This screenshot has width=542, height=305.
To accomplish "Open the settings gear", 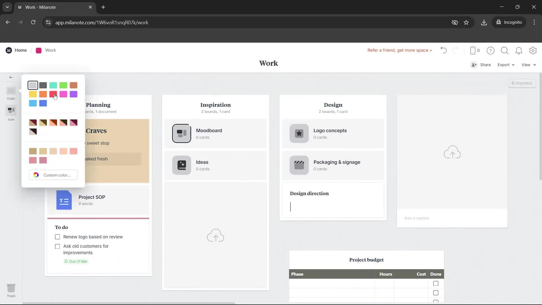I will (x=533, y=50).
